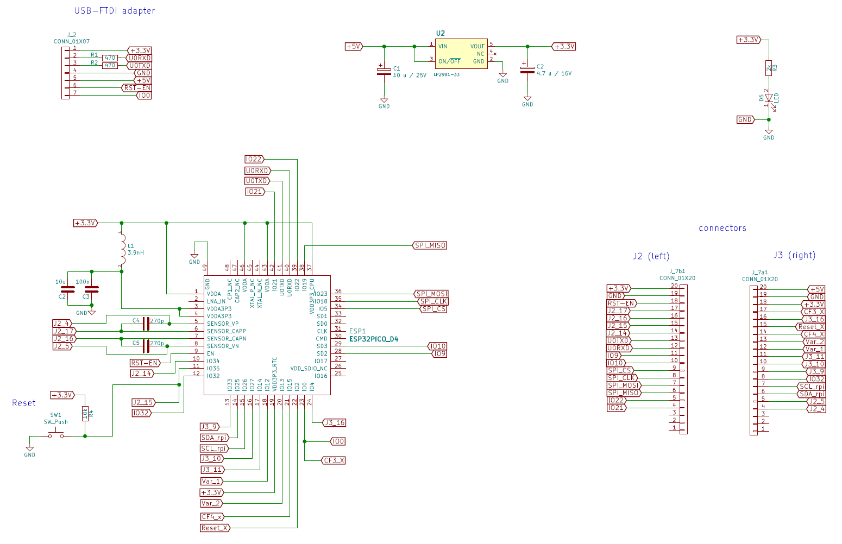
Task: Click the +3.3V label beside resistor R4
Action: (x=62, y=395)
